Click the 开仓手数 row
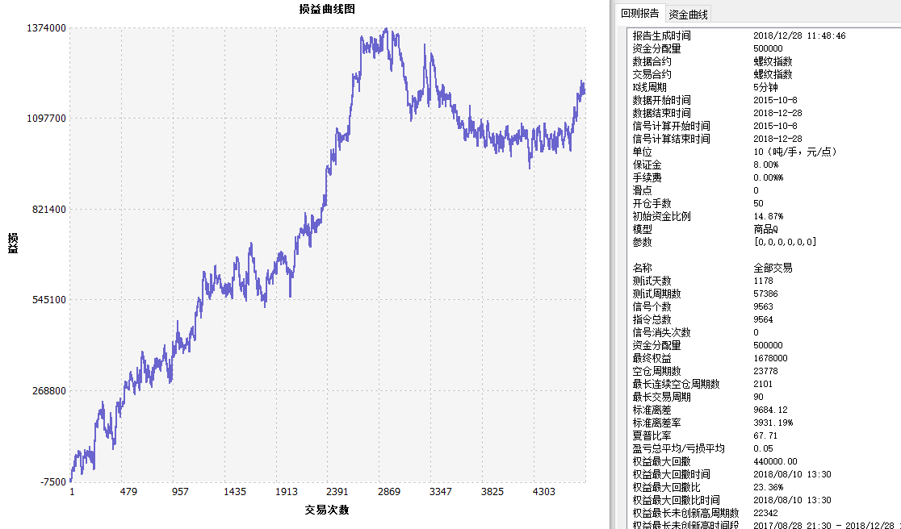This screenshot has width=901, height=529. pos(652,203)
